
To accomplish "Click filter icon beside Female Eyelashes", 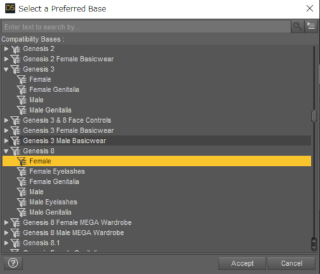I will [22, 172].
